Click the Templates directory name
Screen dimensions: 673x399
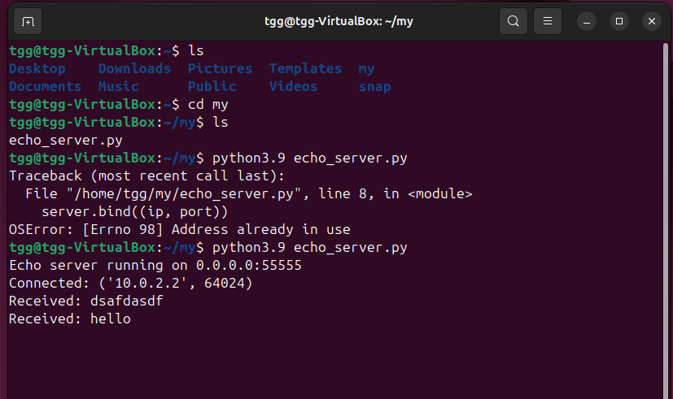pos(305,69)
